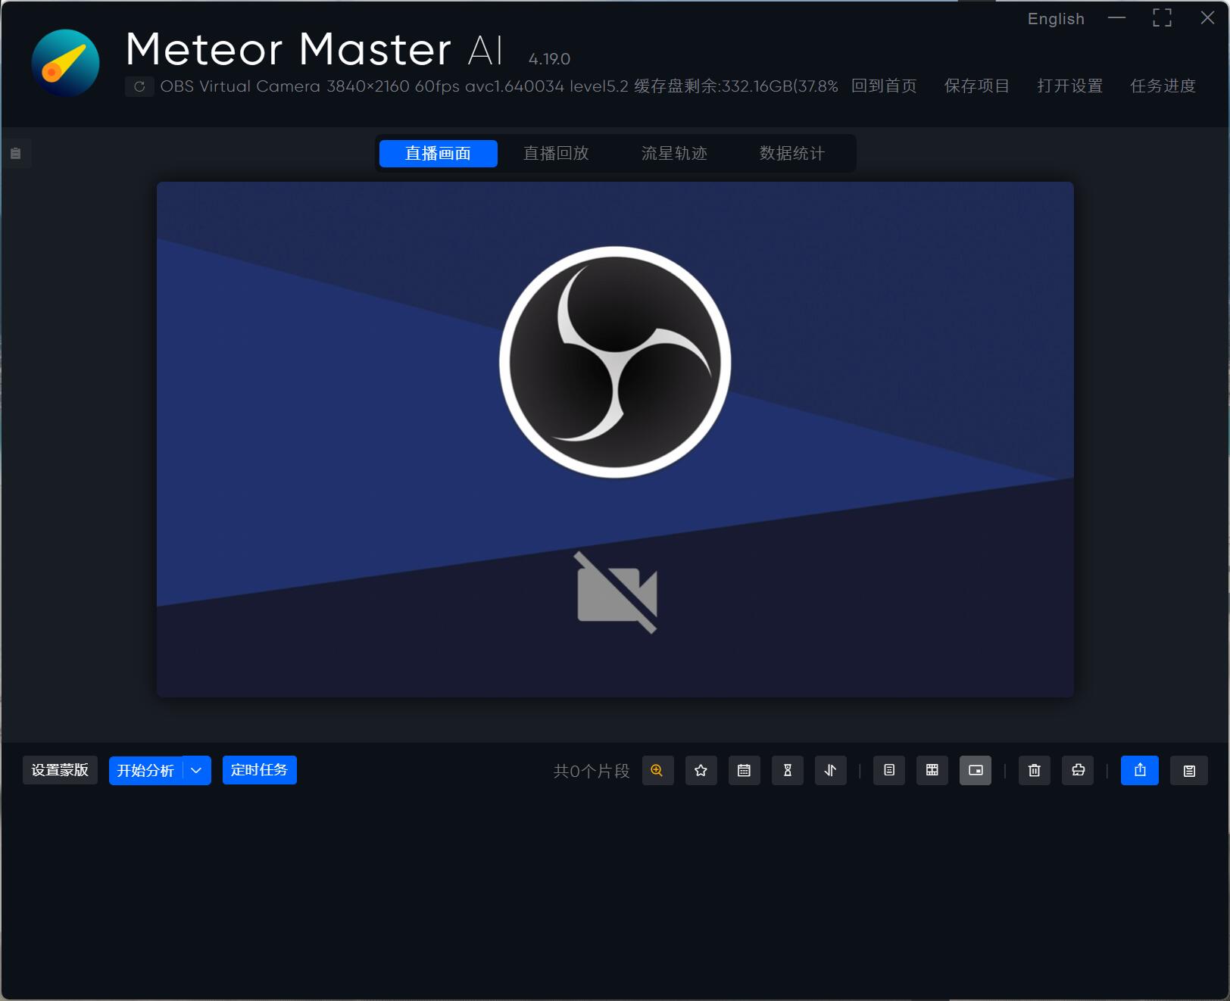The image size is (1230, 1001).
Task: Click the orange zoom magnifier icon
Action: point(657,770)
